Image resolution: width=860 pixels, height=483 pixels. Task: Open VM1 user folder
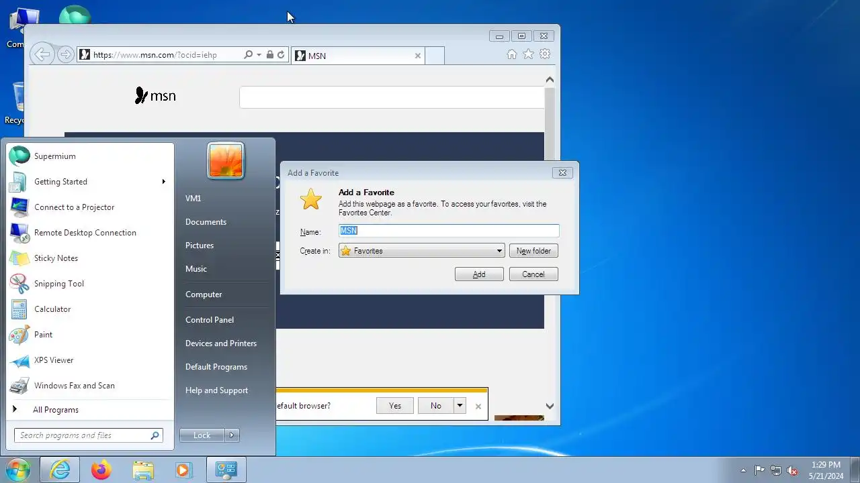click(193, 199)
